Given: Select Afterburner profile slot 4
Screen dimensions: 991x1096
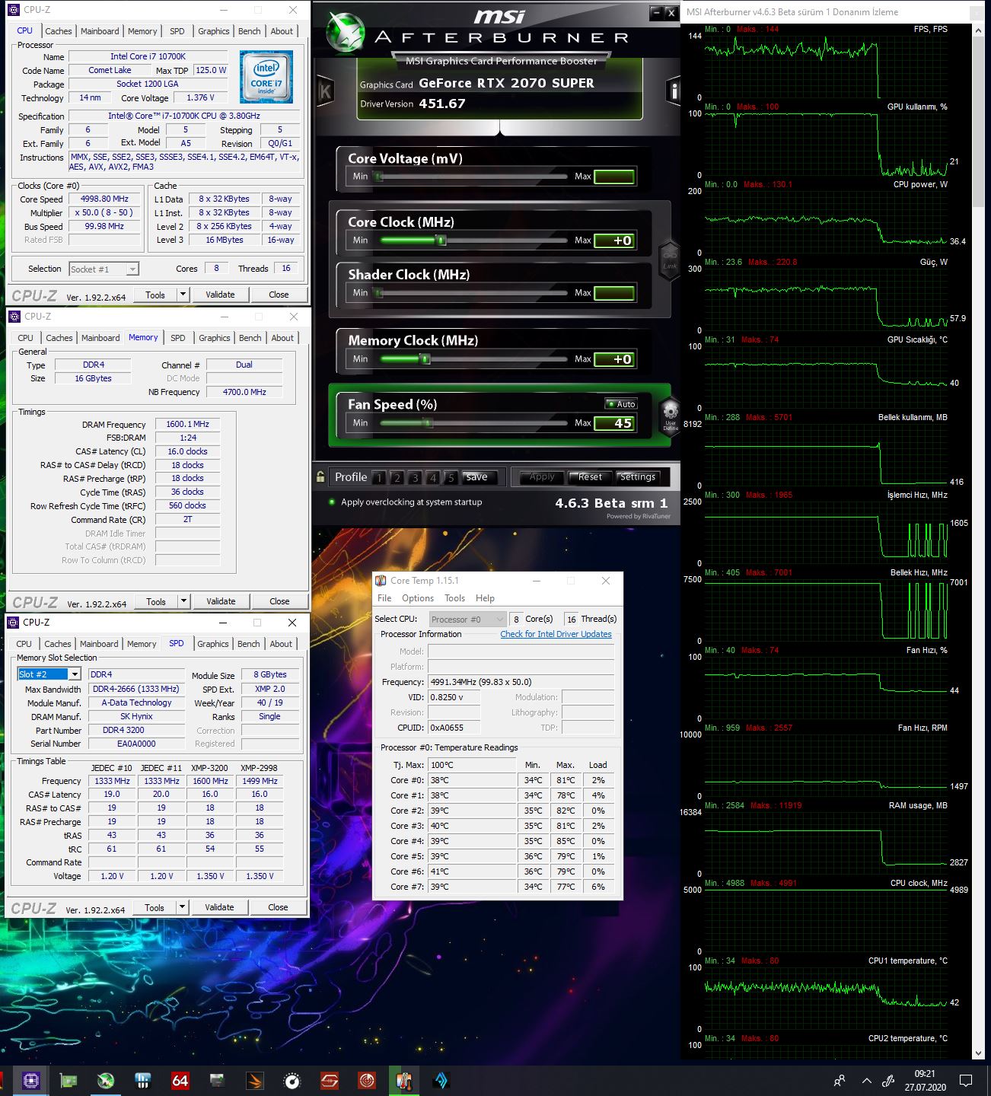Looking at the screenshot, I should [432, 478].
